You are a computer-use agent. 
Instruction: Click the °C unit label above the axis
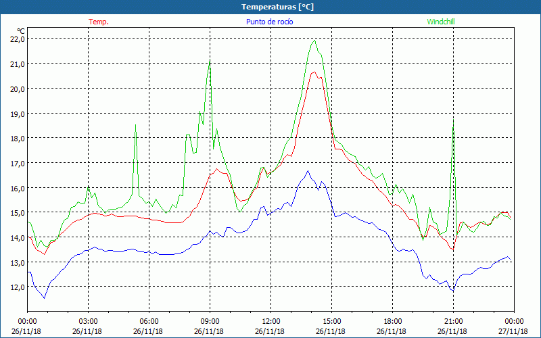click(20, 30)
